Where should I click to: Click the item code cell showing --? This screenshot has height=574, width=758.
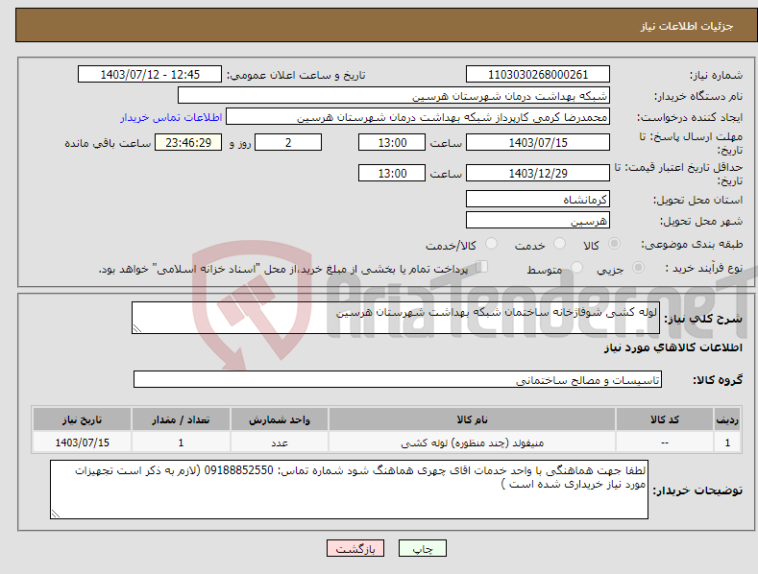664,442
